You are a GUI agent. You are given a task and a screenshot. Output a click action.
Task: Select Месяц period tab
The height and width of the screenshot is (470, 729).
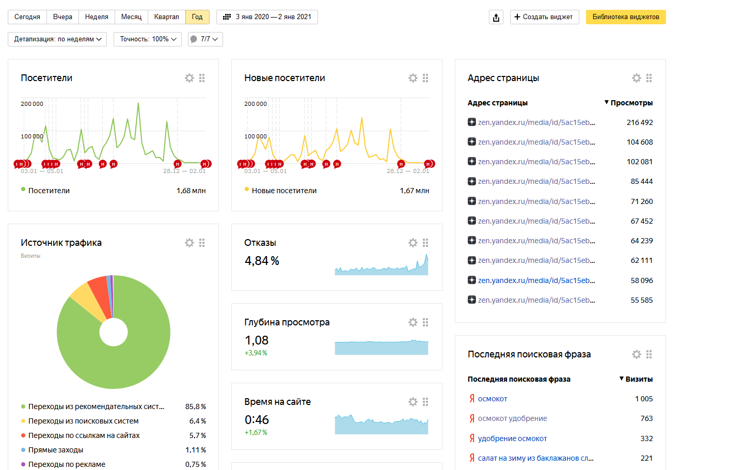click(131, 17)
